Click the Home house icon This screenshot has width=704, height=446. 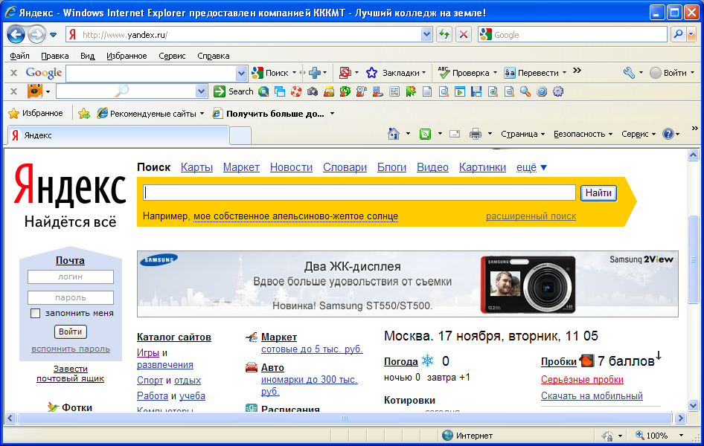click(394, 134)
